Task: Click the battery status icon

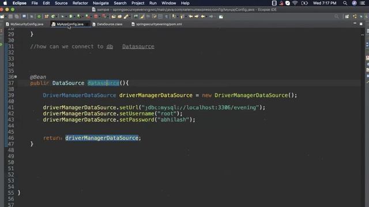Action: 304,3
